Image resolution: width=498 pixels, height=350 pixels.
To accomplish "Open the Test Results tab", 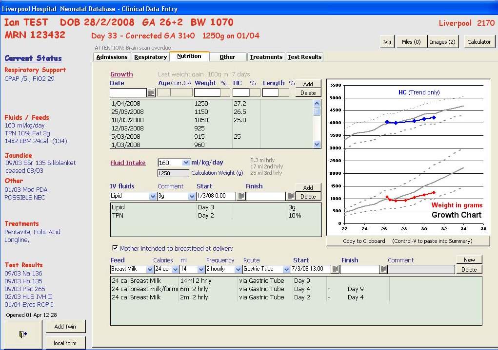I will point(304,57).
